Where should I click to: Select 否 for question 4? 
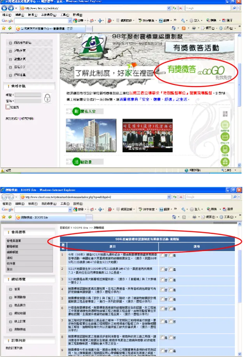click(162, 290)
